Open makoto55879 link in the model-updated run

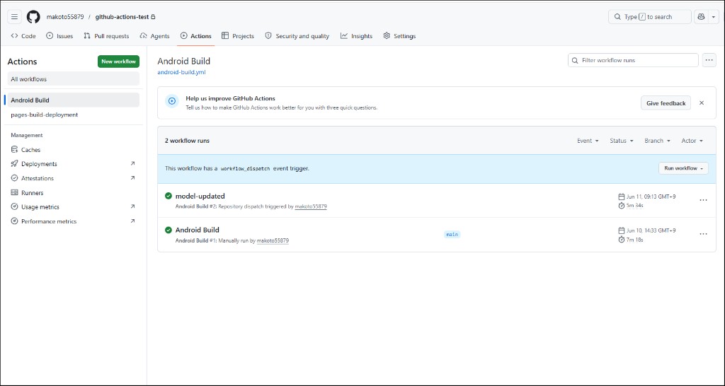coord(311,206)
